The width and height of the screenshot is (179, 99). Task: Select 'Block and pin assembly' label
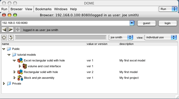(39, 78)
